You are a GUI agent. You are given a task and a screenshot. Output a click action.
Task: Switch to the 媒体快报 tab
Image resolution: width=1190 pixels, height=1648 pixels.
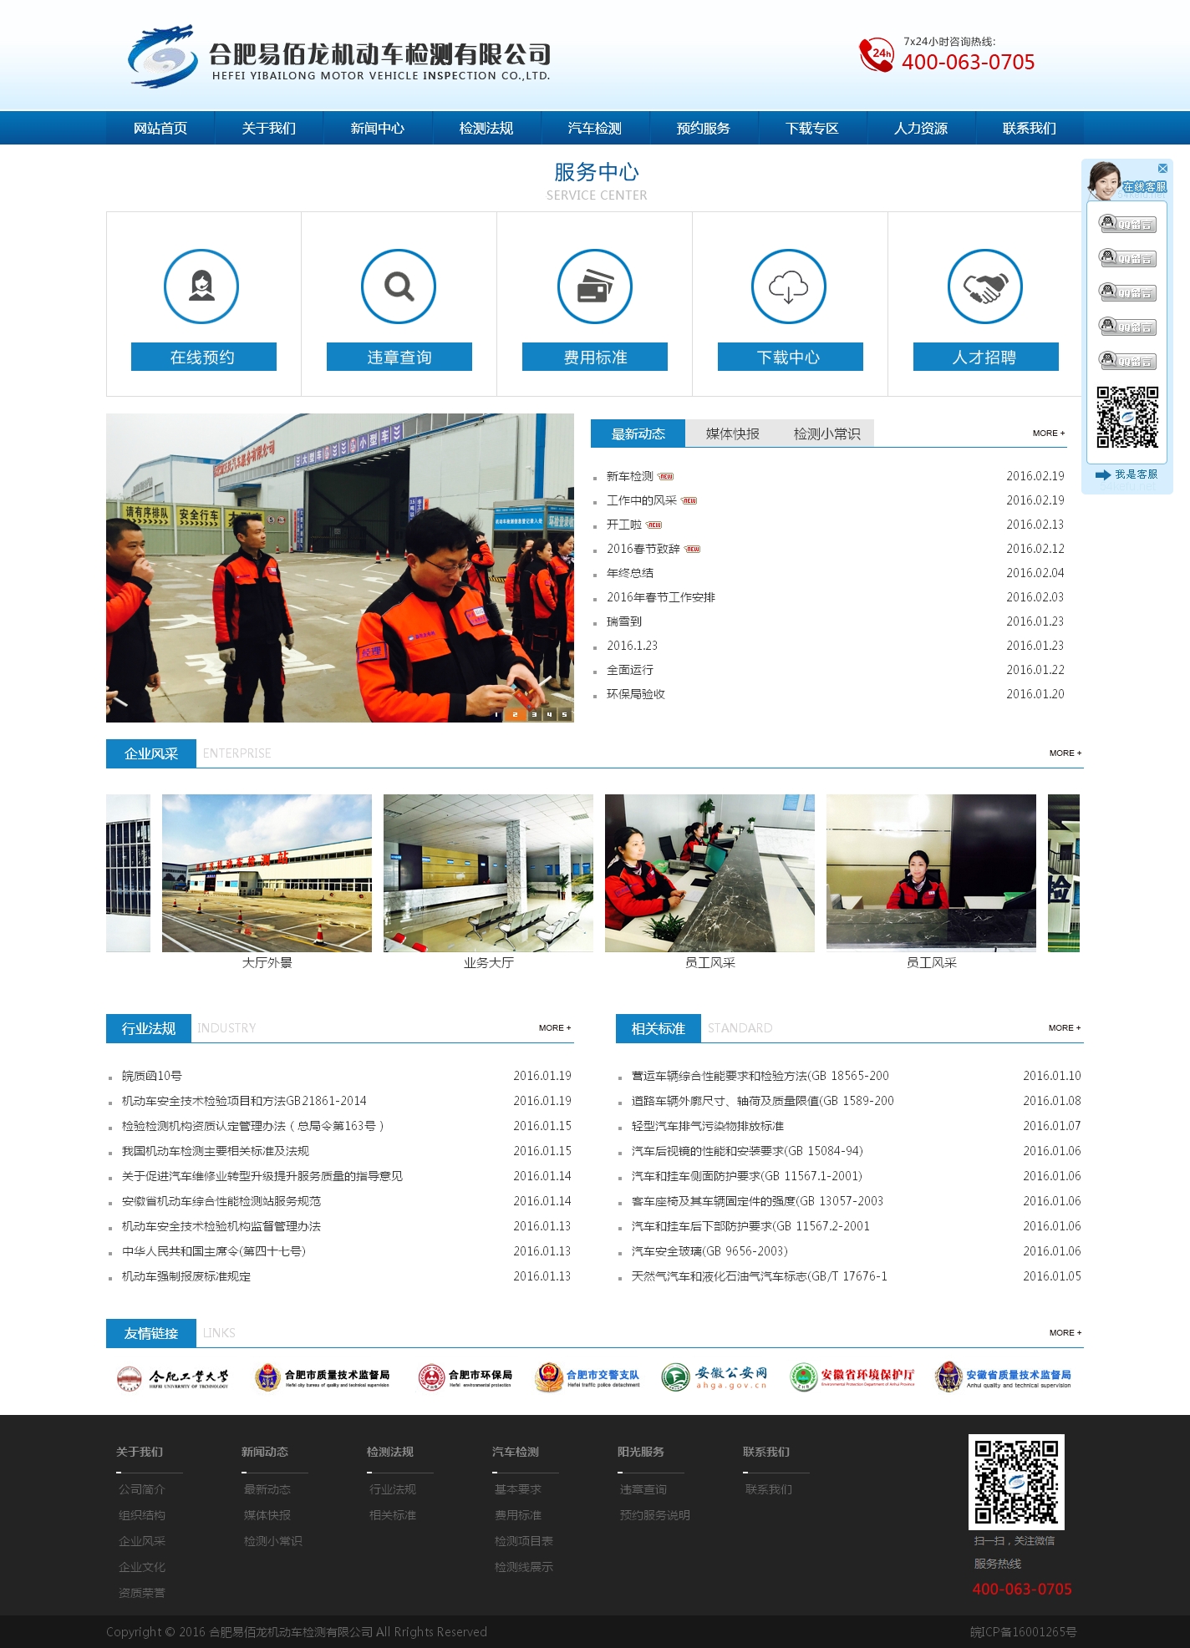732,434
